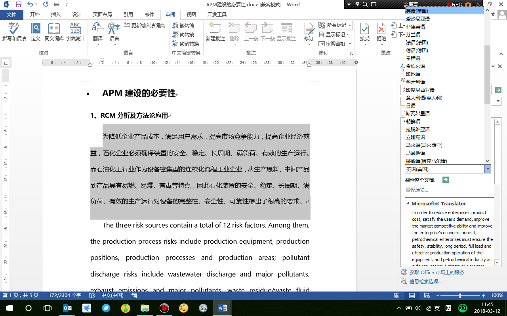Switch to print layout view icon
Viewport: 507px width, 316px height.
[412, 295]
